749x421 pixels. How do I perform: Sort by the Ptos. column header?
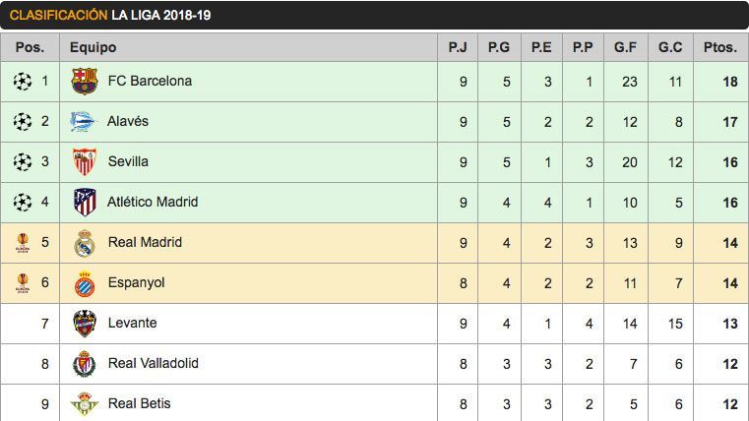pos(720,46)
